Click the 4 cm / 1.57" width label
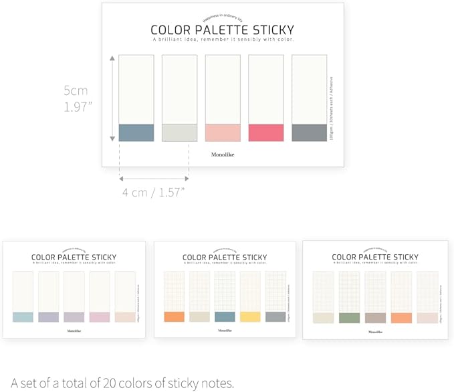Screen dimensions: 454x392 pyautogui.click(x=153, y=192)
